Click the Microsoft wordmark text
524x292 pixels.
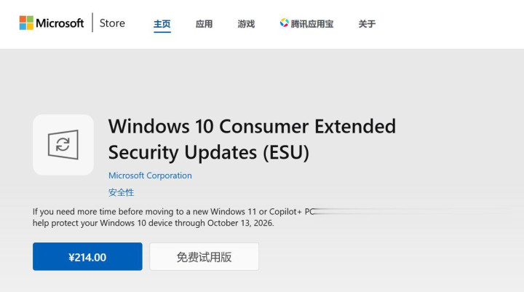pyautogui.click(x=60, y=23)
